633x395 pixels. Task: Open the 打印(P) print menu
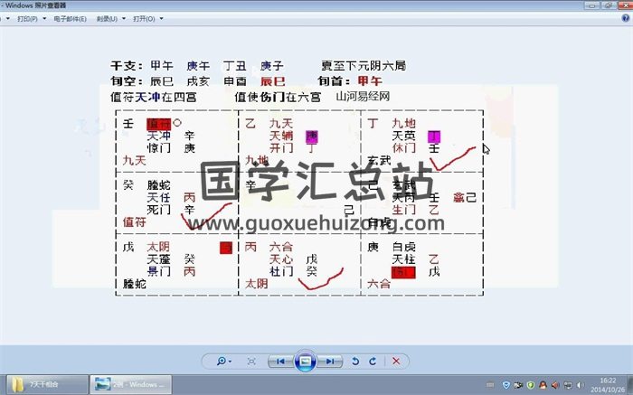click(29, 18)
